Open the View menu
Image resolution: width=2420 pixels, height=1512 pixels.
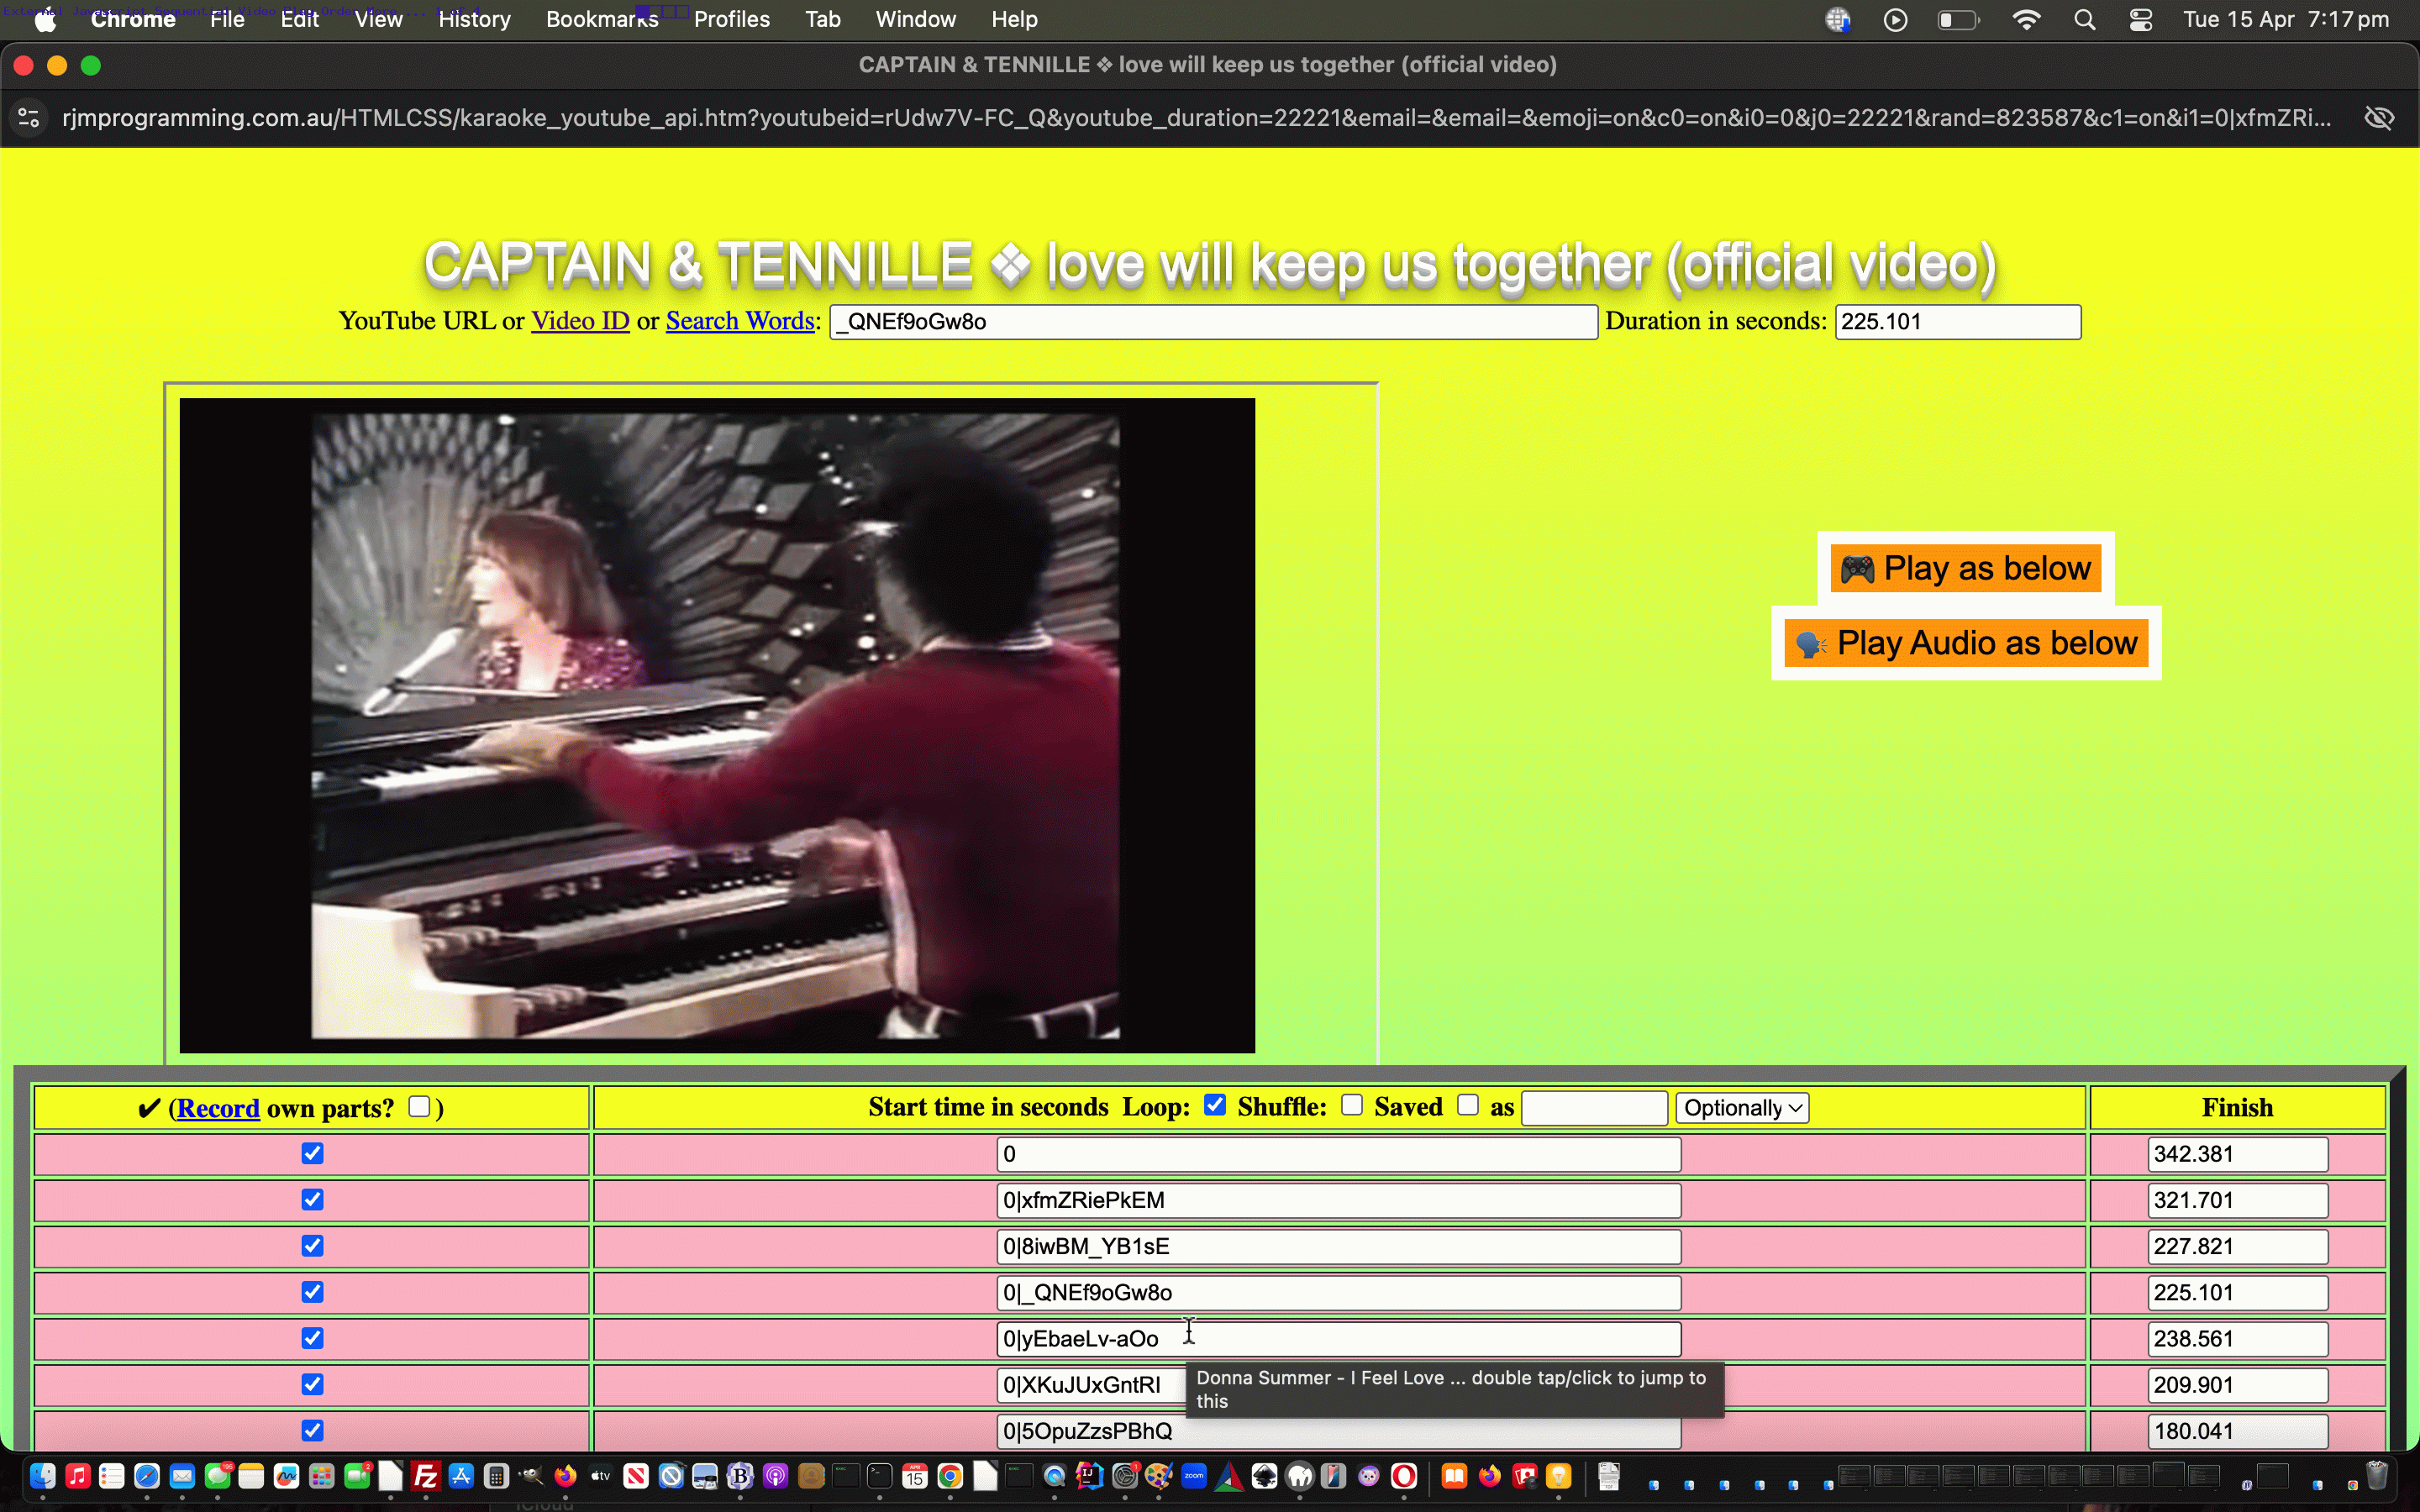click(379, 20)
